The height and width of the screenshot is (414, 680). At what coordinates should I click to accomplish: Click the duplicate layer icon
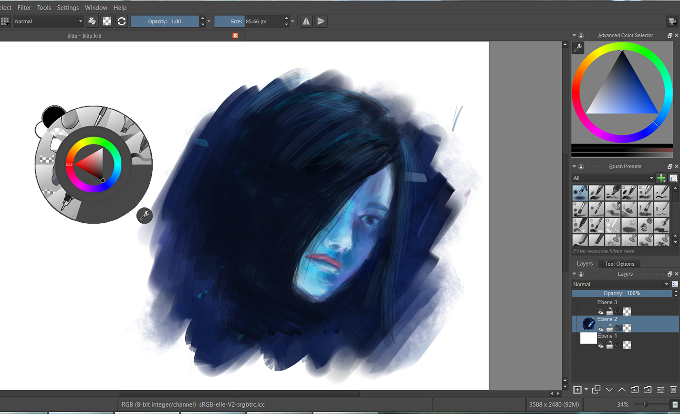(x=596, y=390)
